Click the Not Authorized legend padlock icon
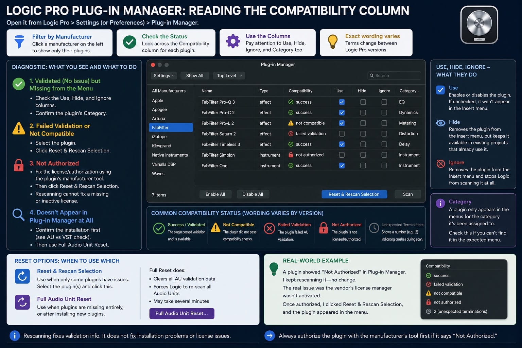Image resolution: width=522 pixels, height=348 pixels. point(324,228)
